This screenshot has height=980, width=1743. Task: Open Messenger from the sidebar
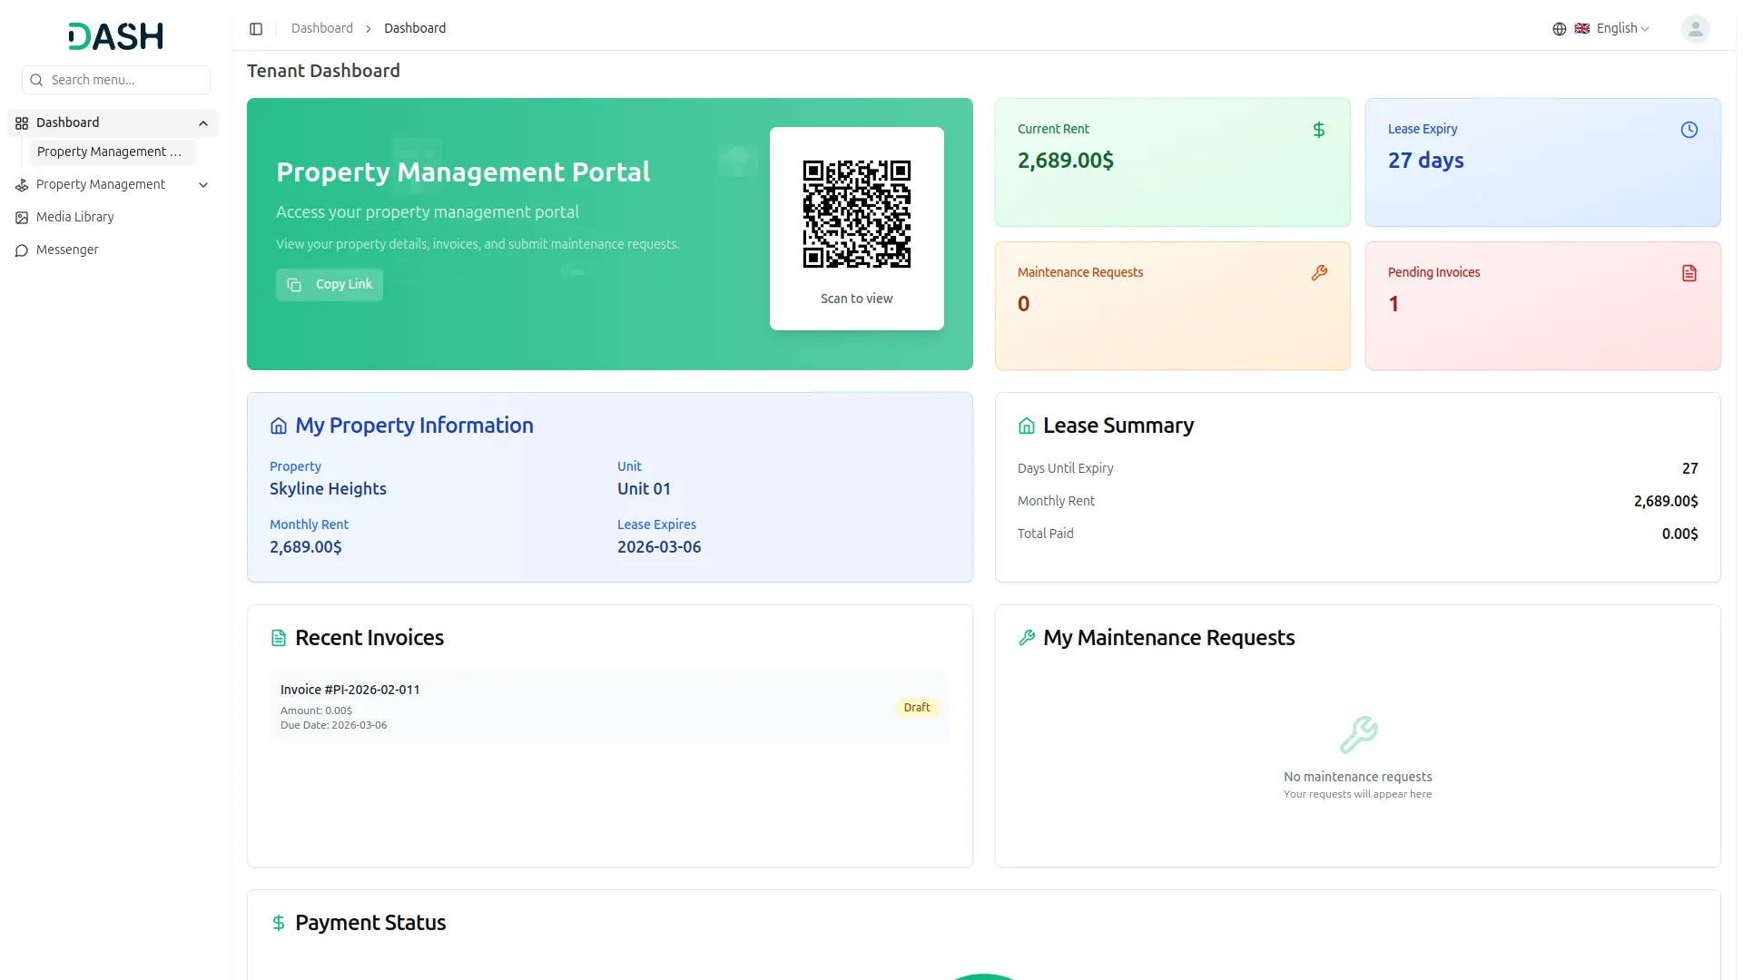coord(67,250)
